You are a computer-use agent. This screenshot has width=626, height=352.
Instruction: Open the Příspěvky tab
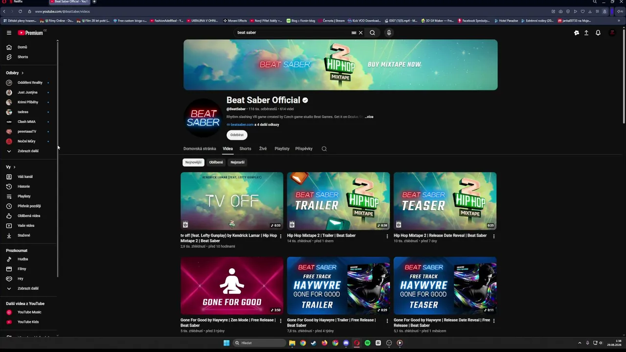click(304, 149)
